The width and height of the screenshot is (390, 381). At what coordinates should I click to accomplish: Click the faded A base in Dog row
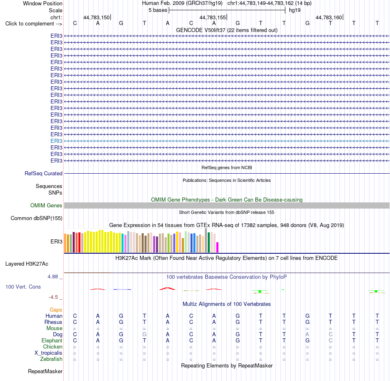pyautogui.click(x=307, y=335)
